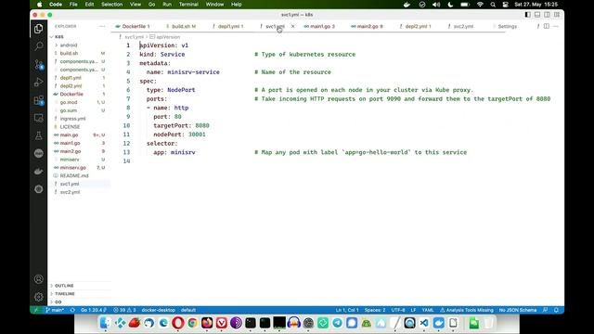Open the Source Control view
Image resolution: width=594 pixels, height=334 pixels.
(x=38, y=64)
